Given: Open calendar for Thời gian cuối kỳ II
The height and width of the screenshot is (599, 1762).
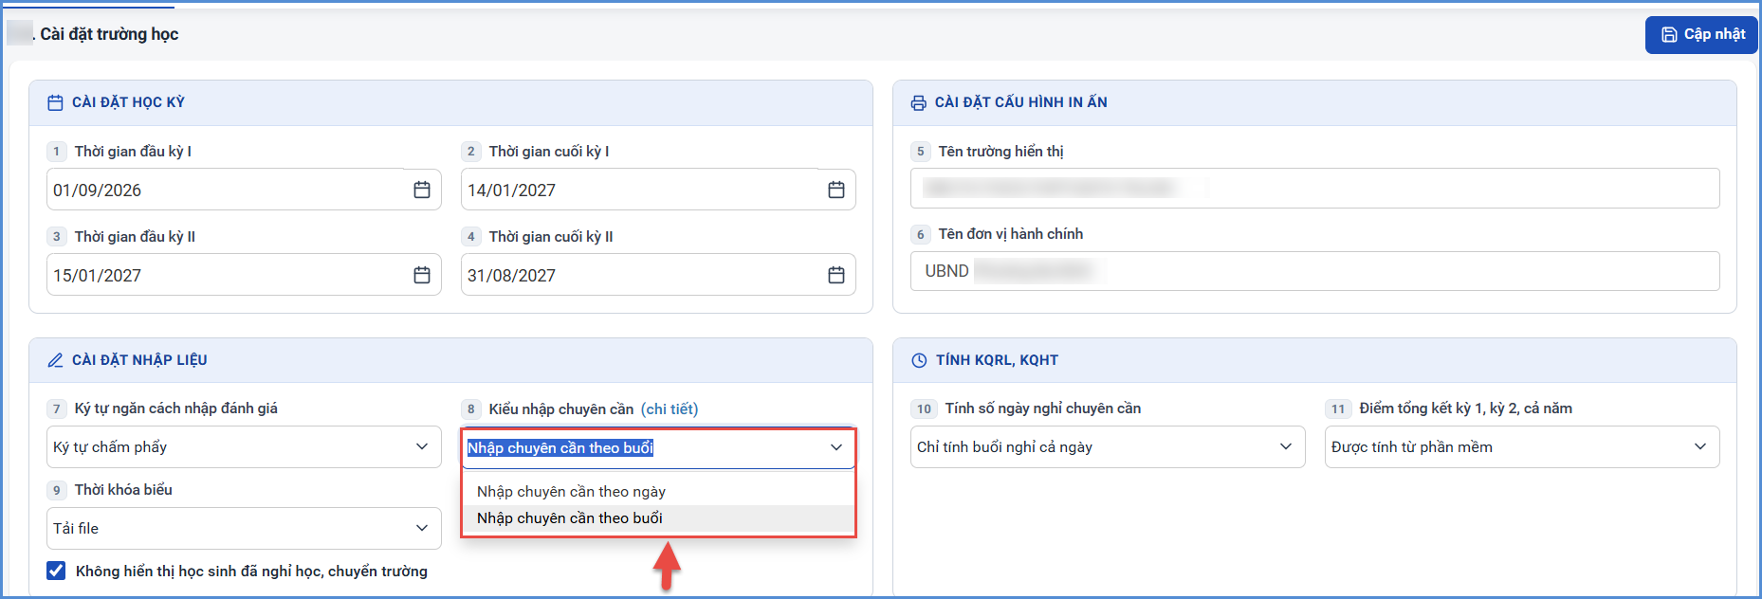Looking at the screenshot, I should pyautogui.click(x=836, y=275).
